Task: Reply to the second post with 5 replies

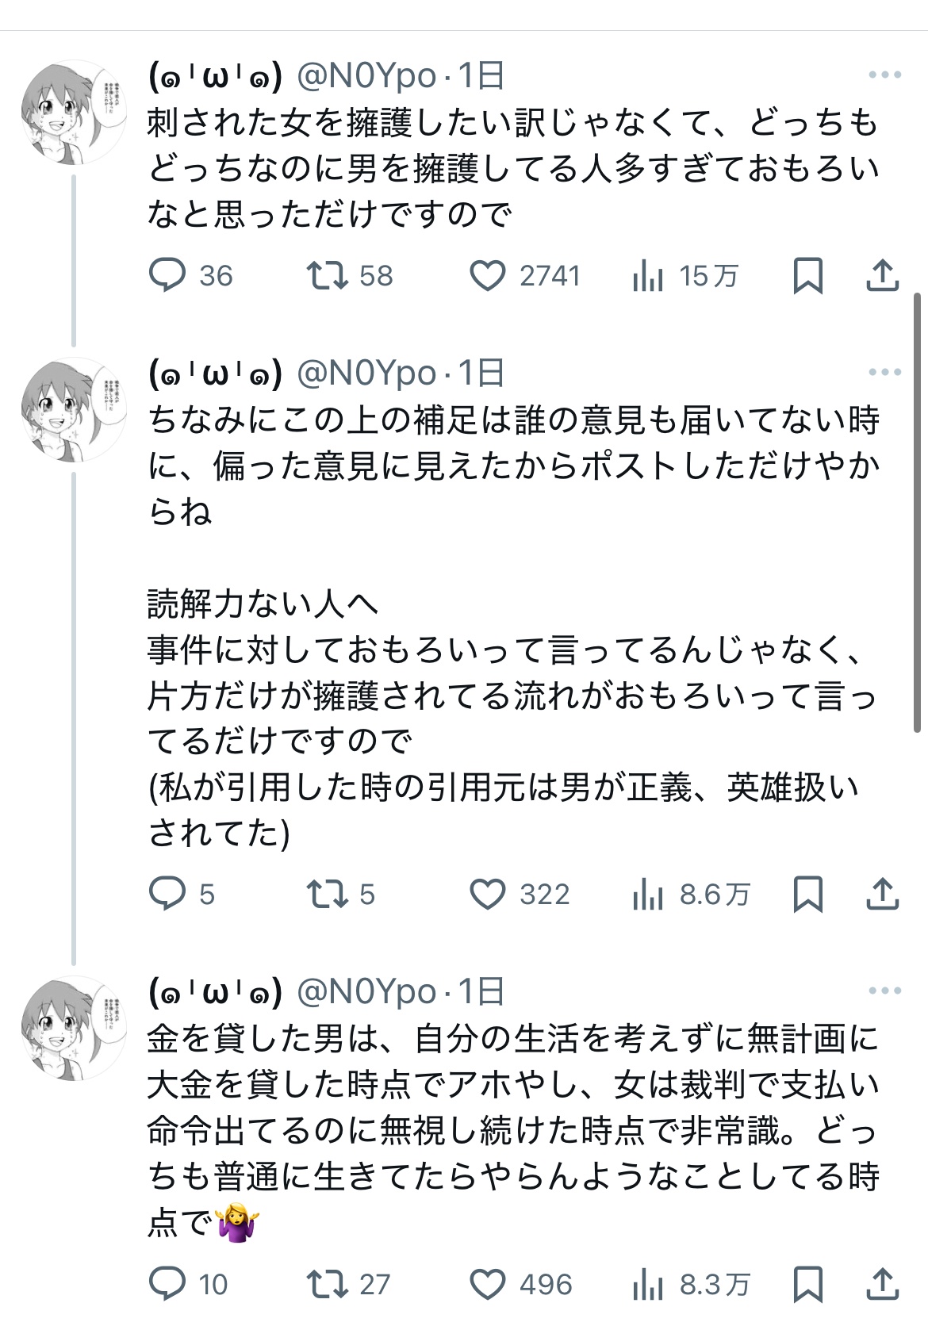Action: (x=167, y=894)
